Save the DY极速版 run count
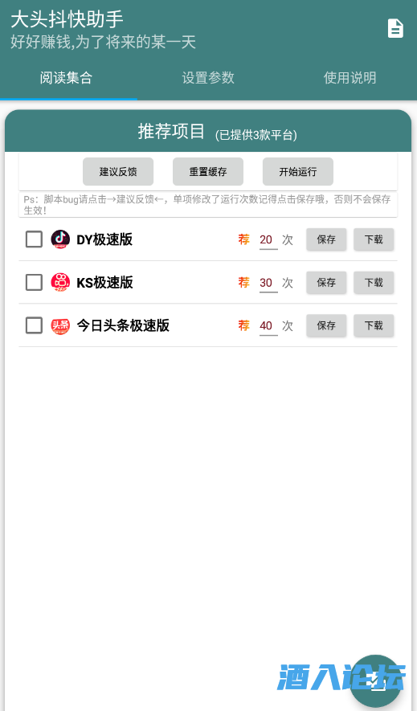This screenshot has width=417, height=711. point(326,239)
